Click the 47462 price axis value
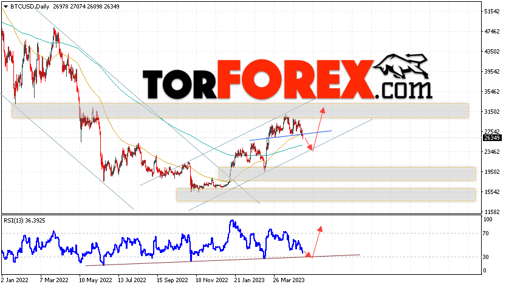 point(492,32)
